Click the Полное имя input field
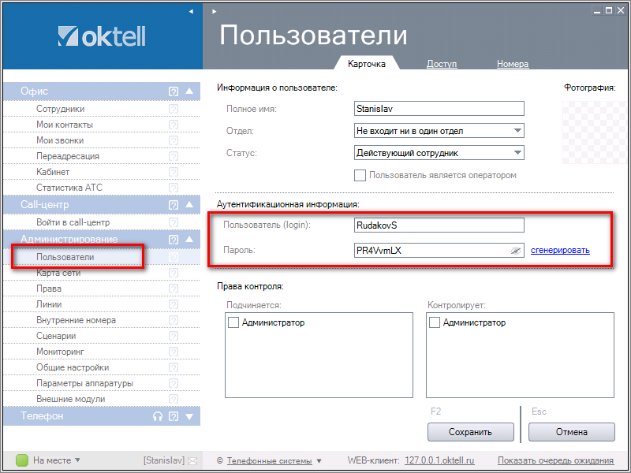The width and height of the screenshot is (631, 473). coord(439,109)
